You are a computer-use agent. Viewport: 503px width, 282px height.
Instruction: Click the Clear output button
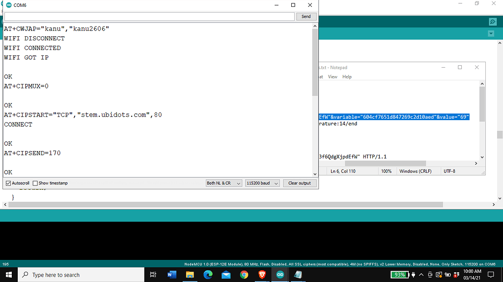click(299, 183)
